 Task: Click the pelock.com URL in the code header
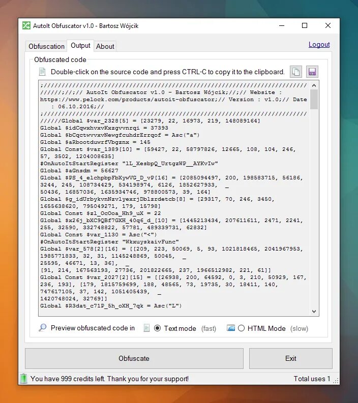click(129, 100)
